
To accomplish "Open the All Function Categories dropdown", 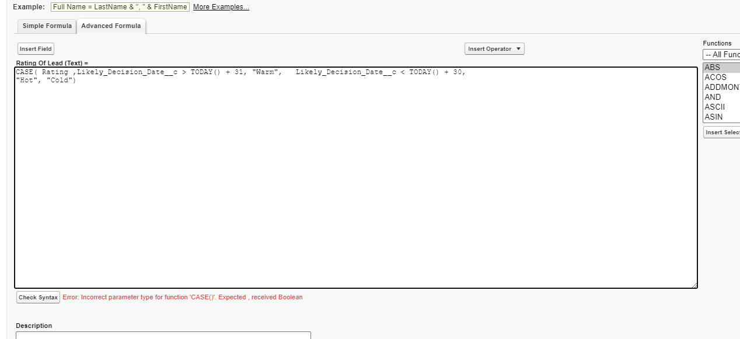I will pyautogui.click(x=721, y=54).
